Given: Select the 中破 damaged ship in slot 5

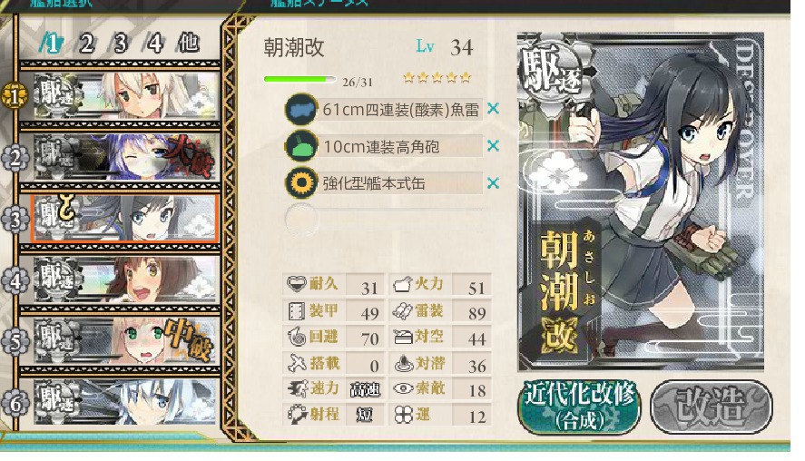Looking at the screenshot, I should 126,341.
